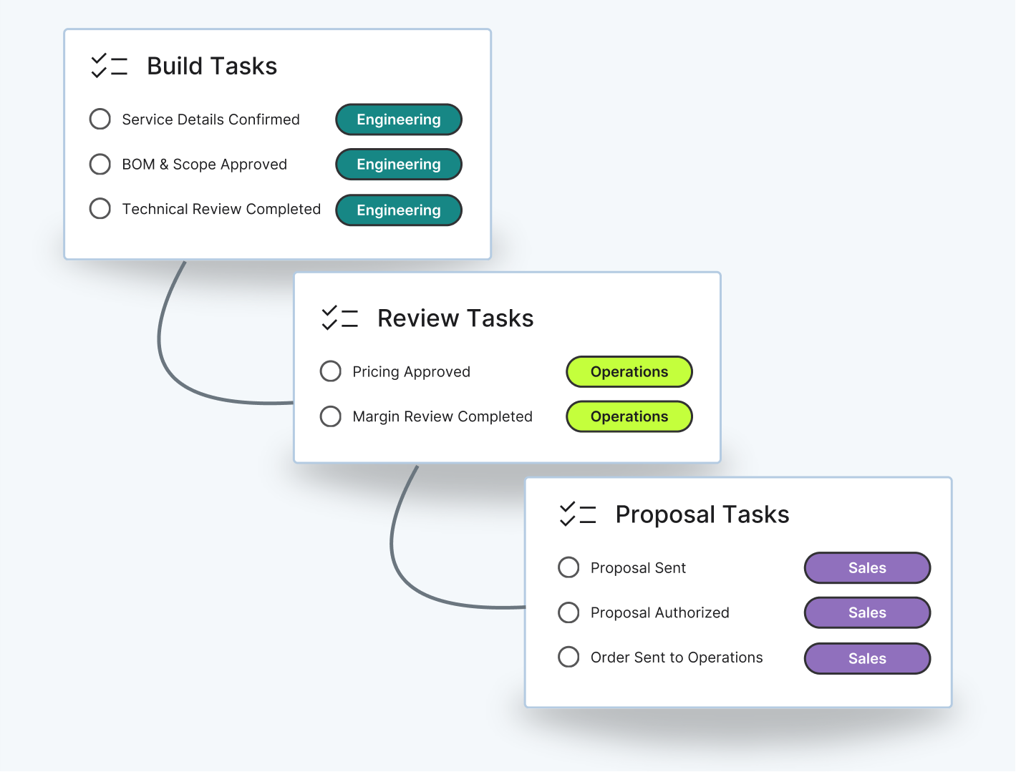This screenshot has width=1016, height=772.
Task: Check the Margin Review Completed circle
Action: pos(330,416)
